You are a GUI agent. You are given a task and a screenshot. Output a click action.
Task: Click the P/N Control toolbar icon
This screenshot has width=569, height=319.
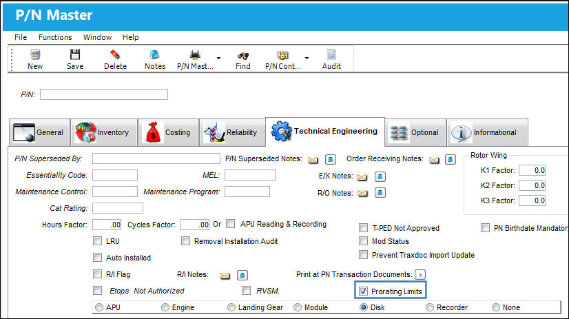(282, 55)
